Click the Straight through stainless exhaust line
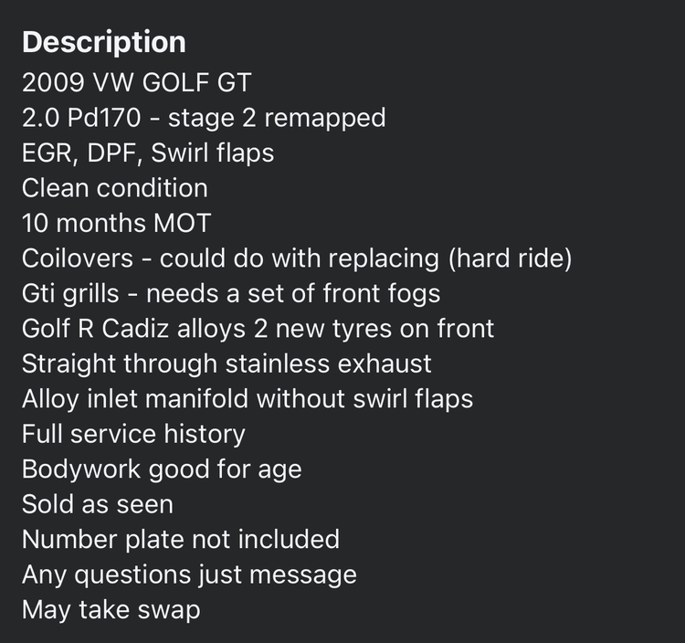Image resolution: width=685 pixels, height=643 pixels. click(227, 364)
